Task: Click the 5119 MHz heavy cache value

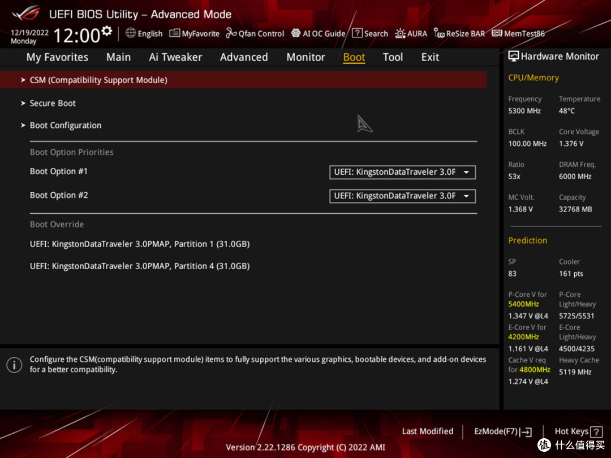Action: point(575,372)
